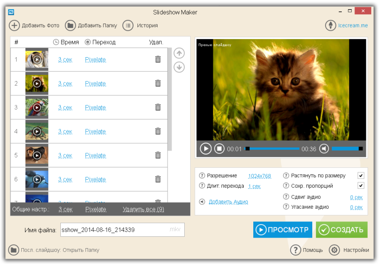Click the green СОЗДАТЬ button
This screenshot has height=264, width=379.
click(341, 230)
